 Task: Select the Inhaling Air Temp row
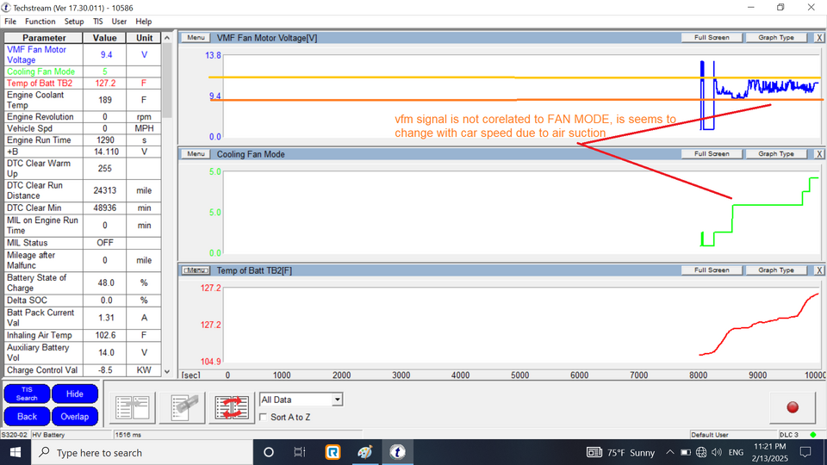click(83, 335)
